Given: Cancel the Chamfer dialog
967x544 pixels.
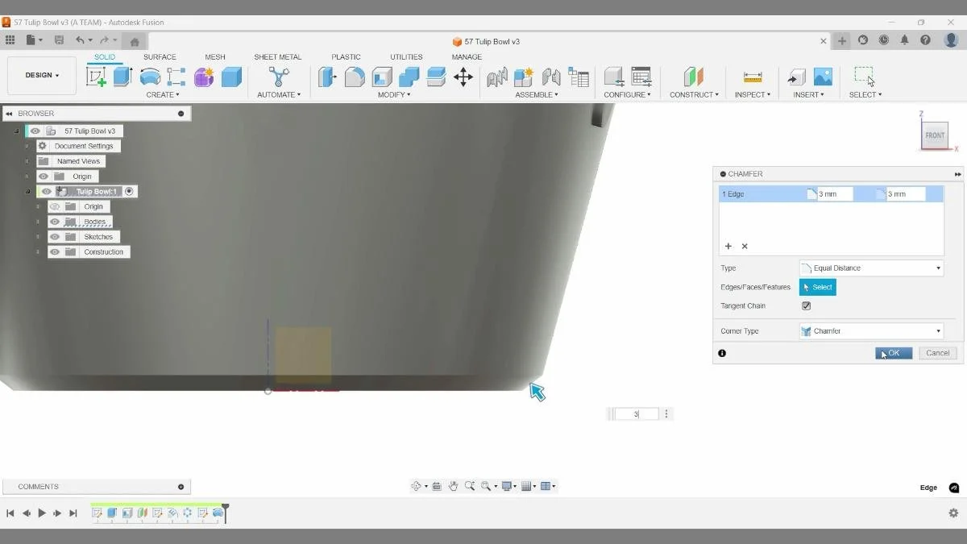Looking at the screenshot, I should [x=937, y=353].
